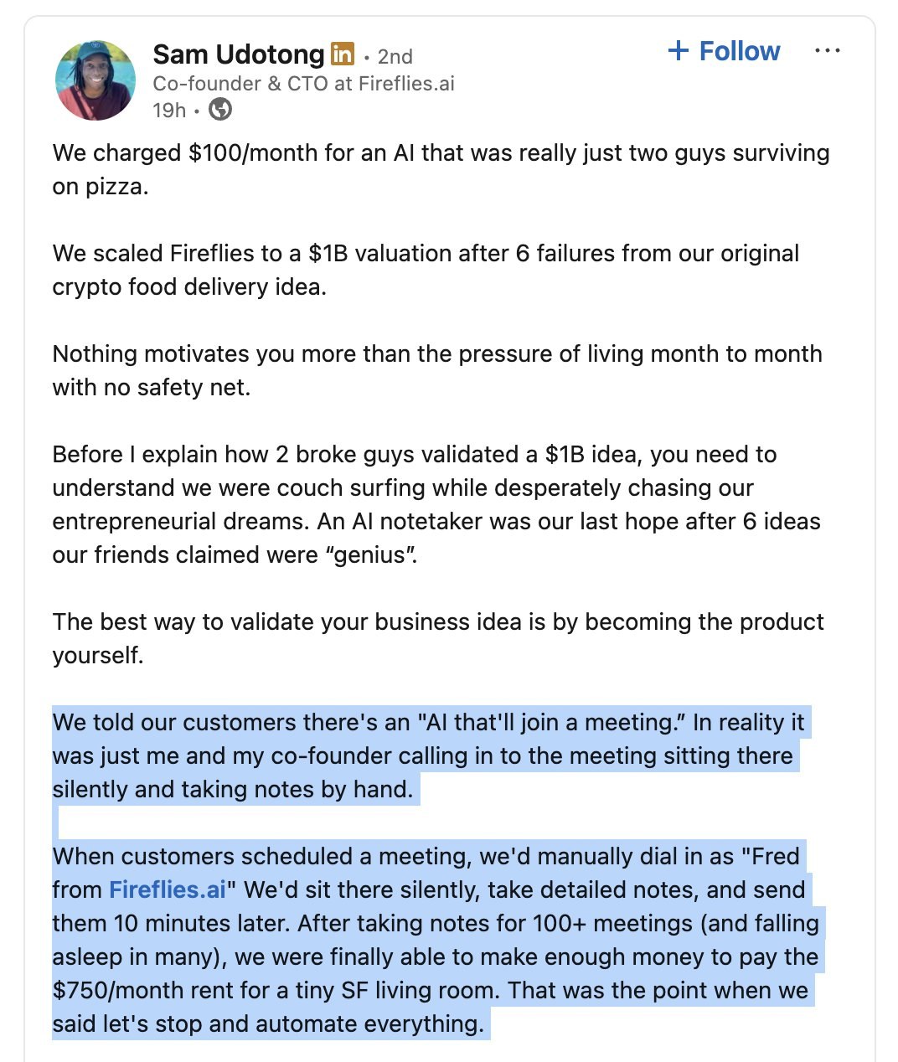898x1062 pixels.
Task: Click the globe post-visibility icon
Action: 219,109
